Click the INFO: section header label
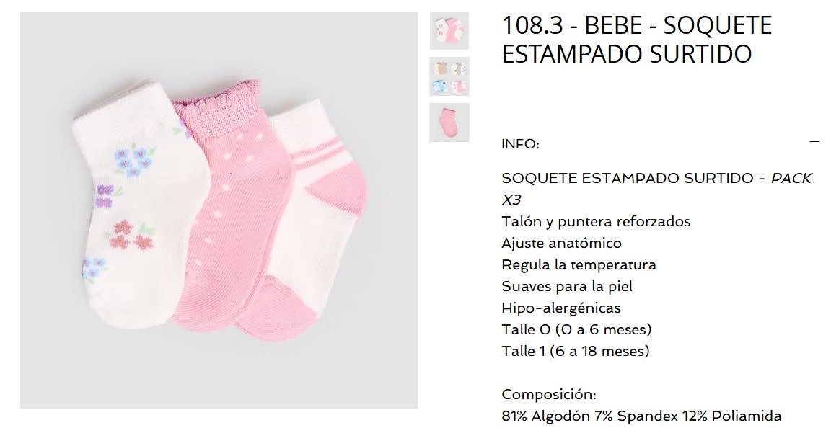The image size is (831, 441). pos(520,144)
